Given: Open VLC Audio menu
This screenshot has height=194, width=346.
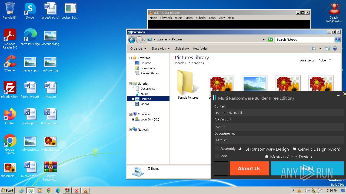Looking at the screenshot, I should tap(179, 18).
